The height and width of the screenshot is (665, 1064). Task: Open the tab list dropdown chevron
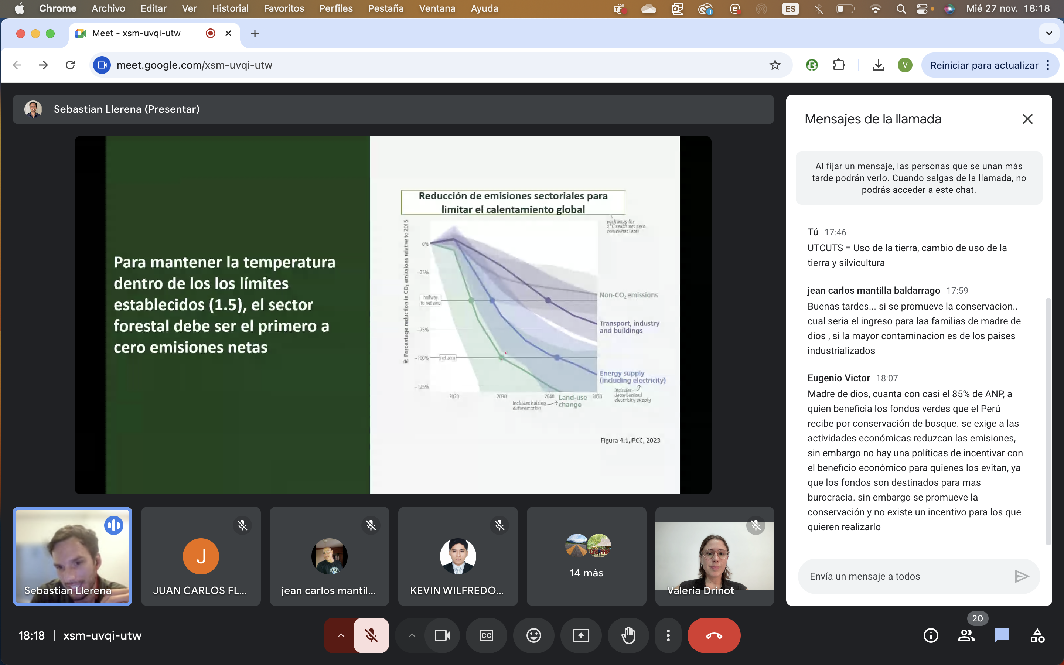(1048, 33)
